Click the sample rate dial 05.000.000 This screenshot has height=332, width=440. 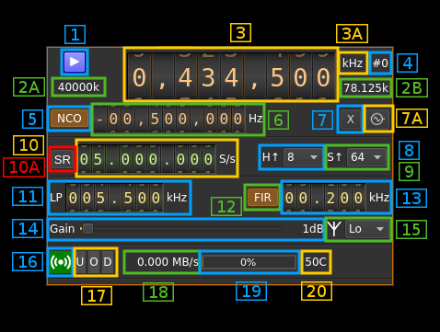tap(147, 159)
